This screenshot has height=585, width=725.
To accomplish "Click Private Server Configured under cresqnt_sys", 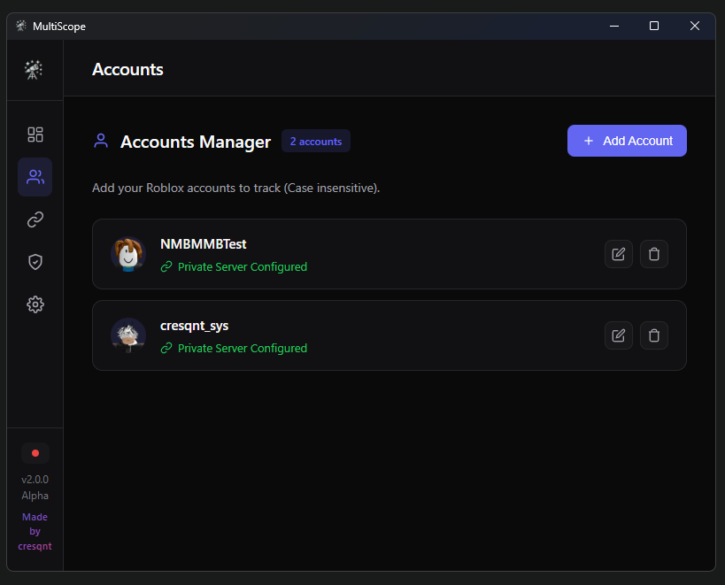I will click(234, 348).
